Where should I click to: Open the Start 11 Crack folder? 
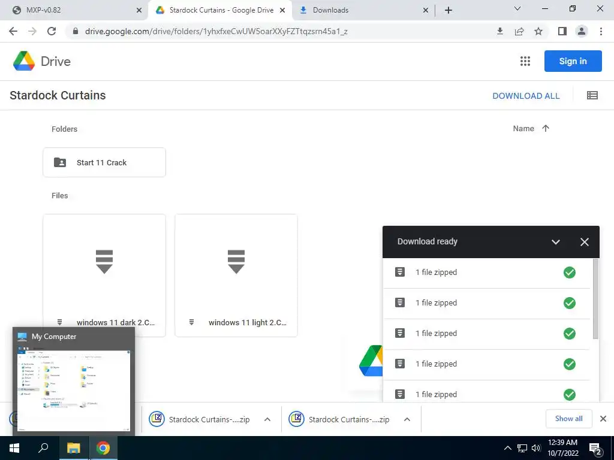[104, 162]
